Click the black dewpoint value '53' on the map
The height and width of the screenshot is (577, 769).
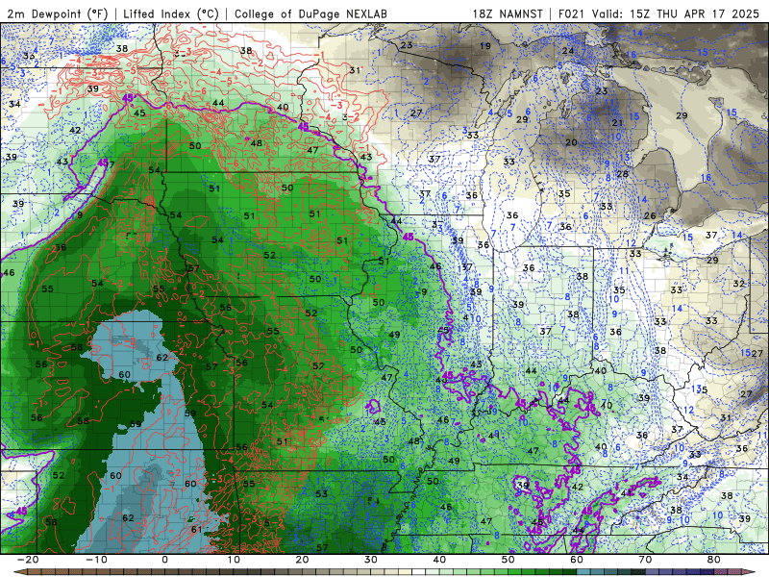321,493
